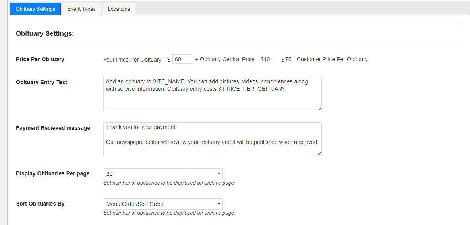Focus the Obituary Entry Text textarea
470x225 pixels.
click(212, 93)
